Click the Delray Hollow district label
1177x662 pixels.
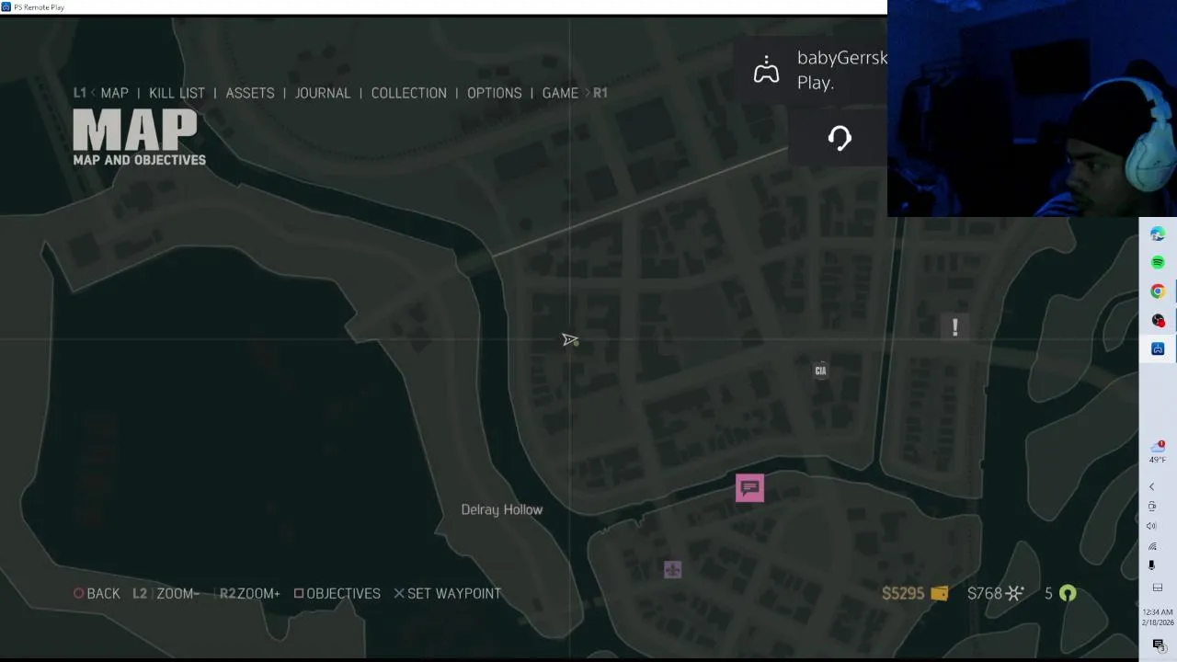[x=502, y=509]
